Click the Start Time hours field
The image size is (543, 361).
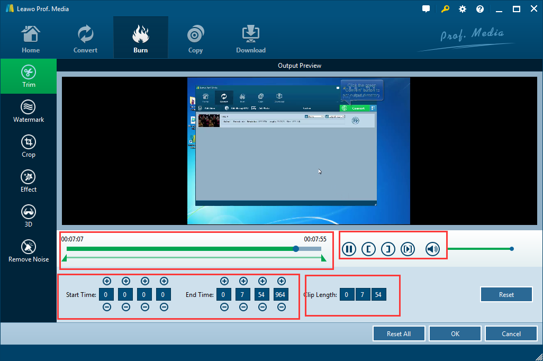tap(106, 294)
